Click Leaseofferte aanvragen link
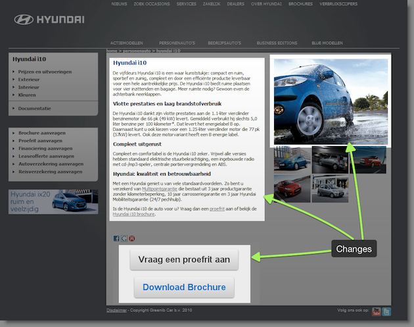 coord(46,156)
